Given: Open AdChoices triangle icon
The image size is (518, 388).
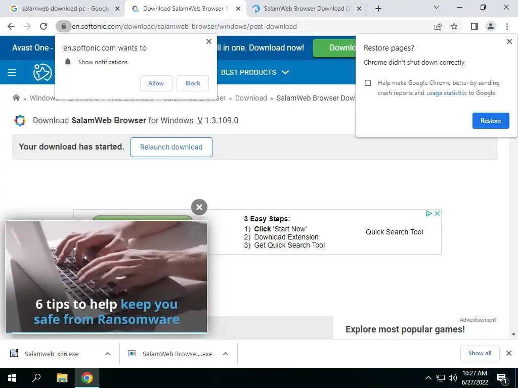Looking at the screenshot, I should click(429, 214).
